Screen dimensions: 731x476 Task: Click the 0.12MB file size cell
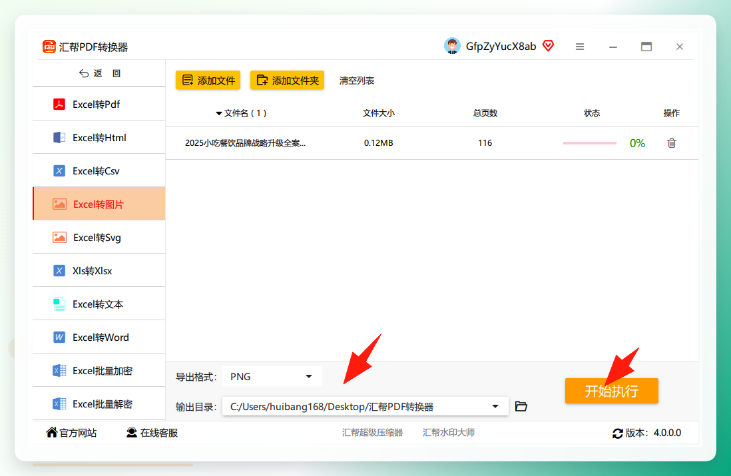379,143
